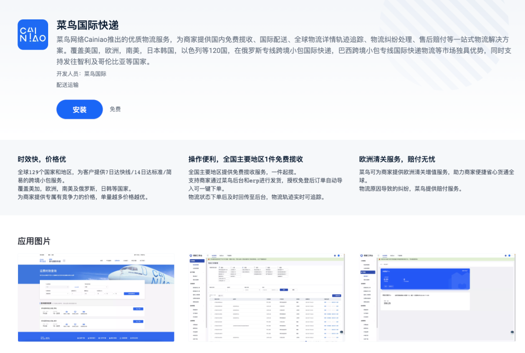Click the 免费 price label
The height and width of the screenshot is (353, 525).
[115, 109]
